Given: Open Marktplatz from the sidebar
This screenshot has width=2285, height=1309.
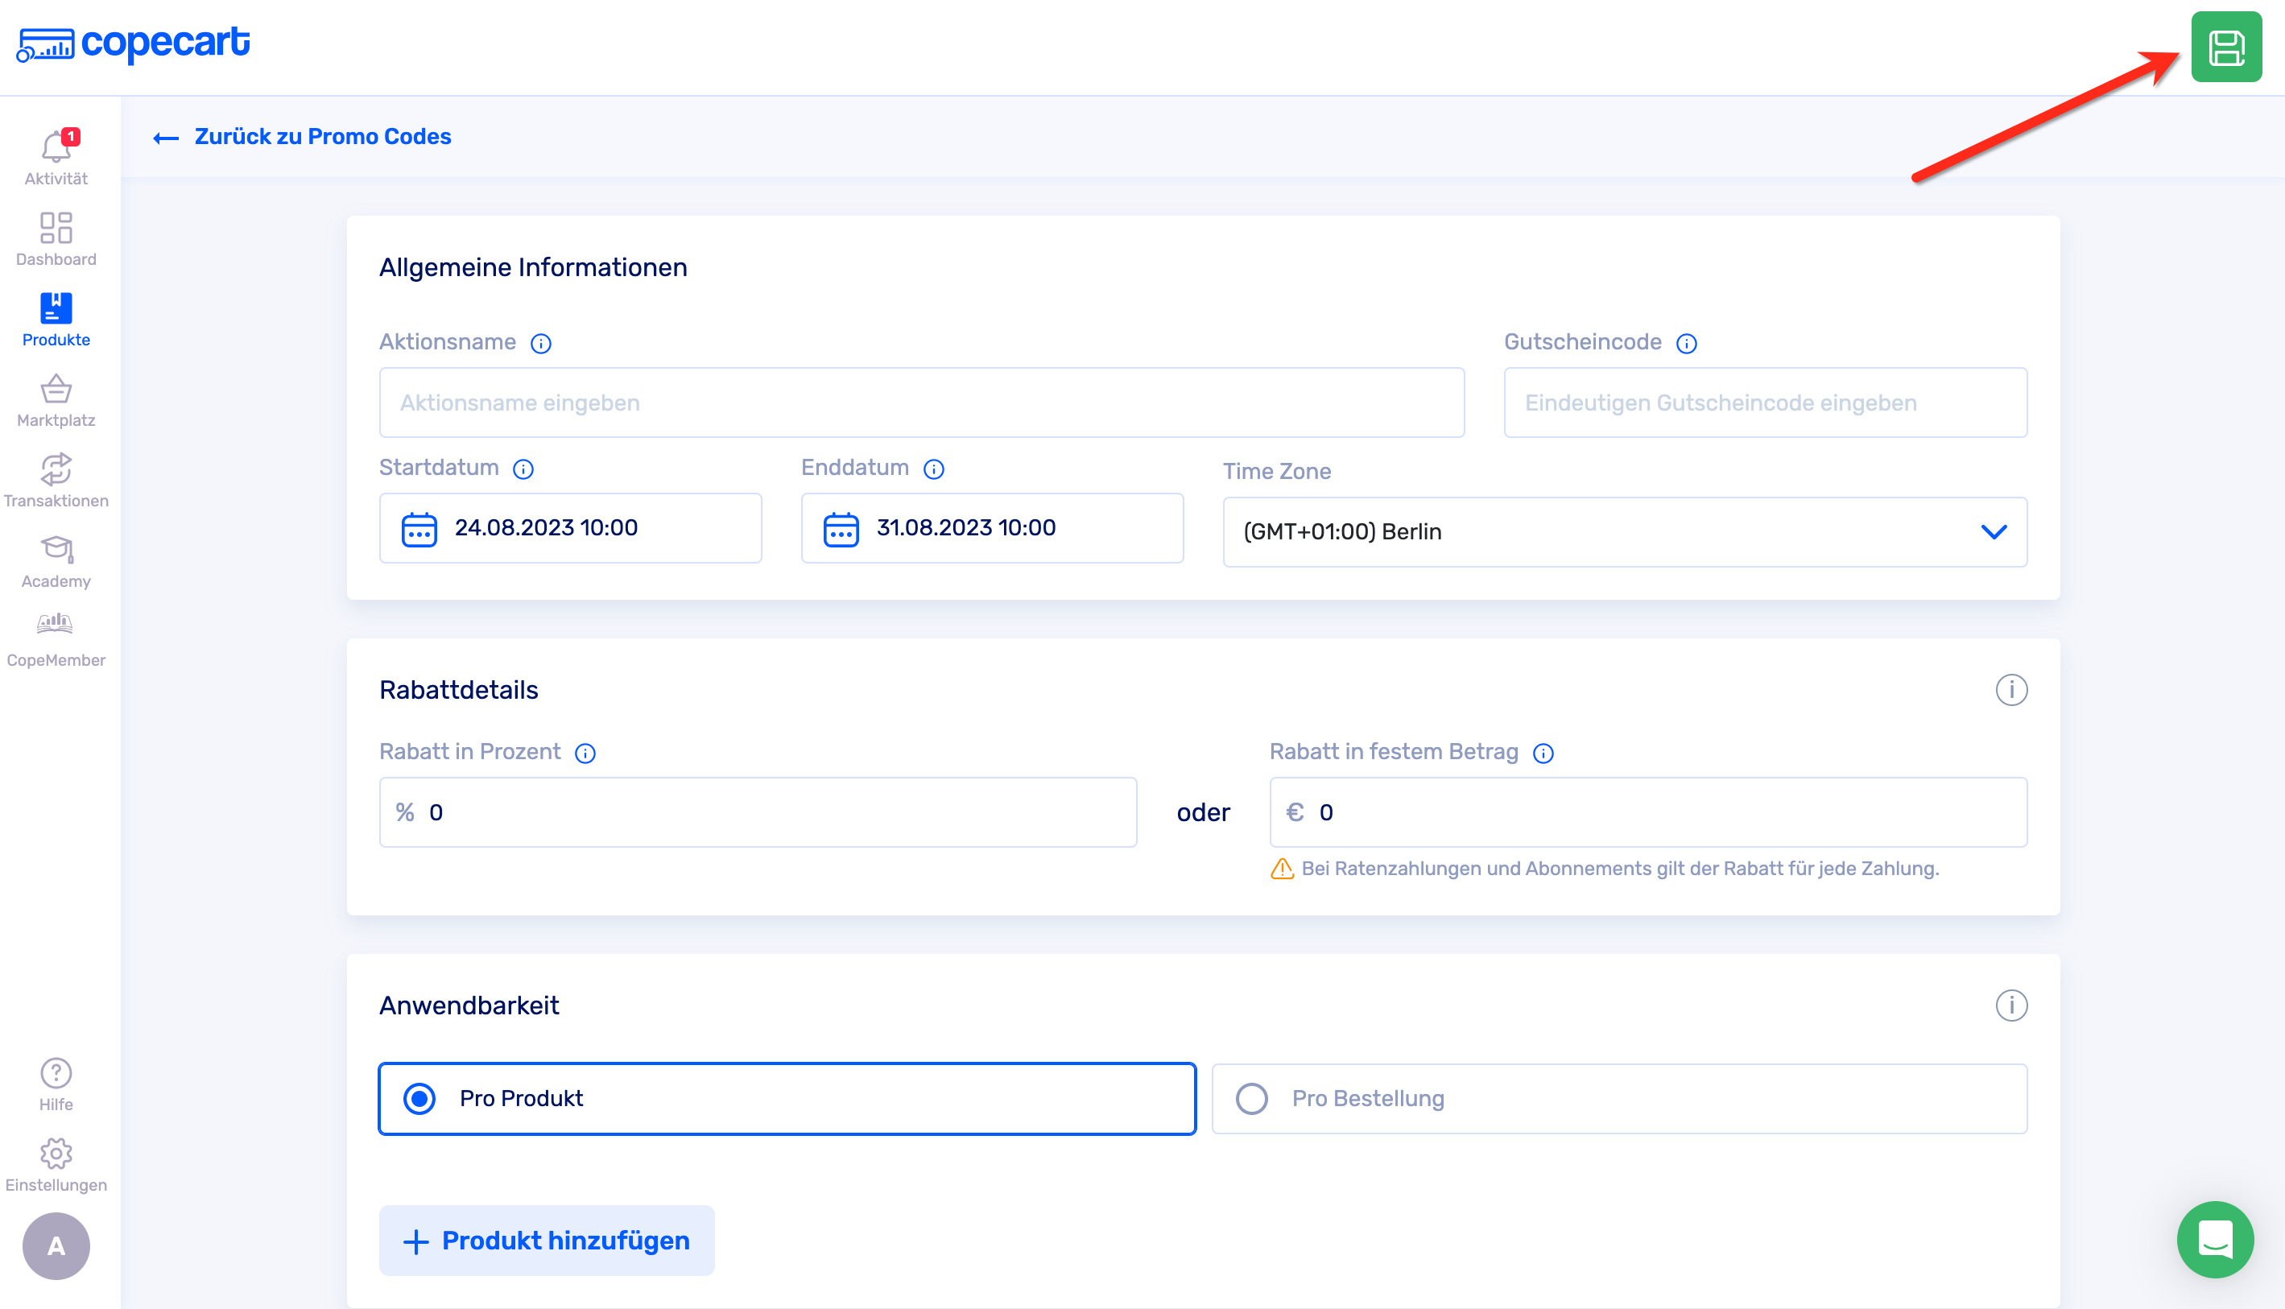Looking at the screenshot, I should coord(56,400).
